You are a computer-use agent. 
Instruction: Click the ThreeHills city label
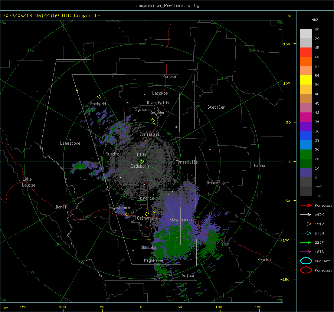click(x=187, y=162)
